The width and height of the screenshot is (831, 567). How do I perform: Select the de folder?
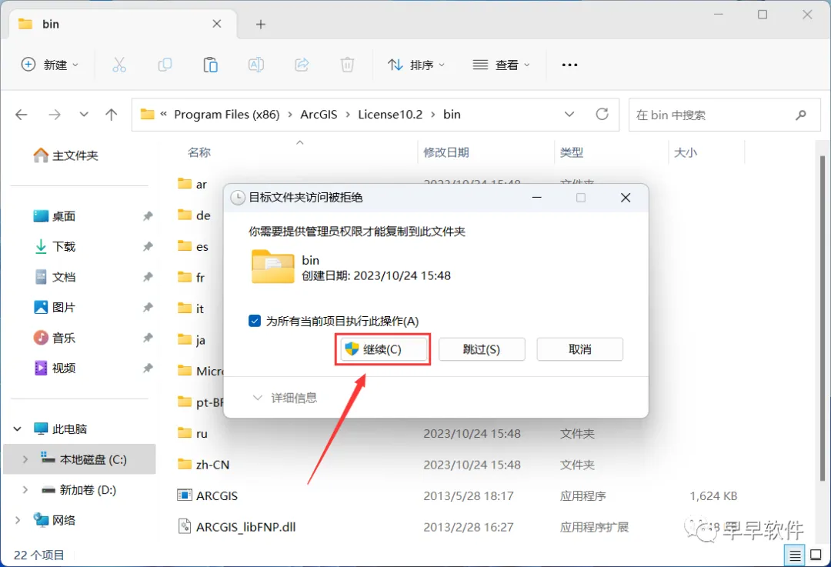point(195,215)
